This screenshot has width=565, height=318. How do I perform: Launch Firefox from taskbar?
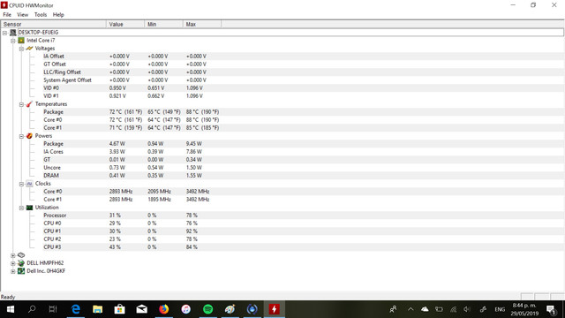[x=164, y=309]
